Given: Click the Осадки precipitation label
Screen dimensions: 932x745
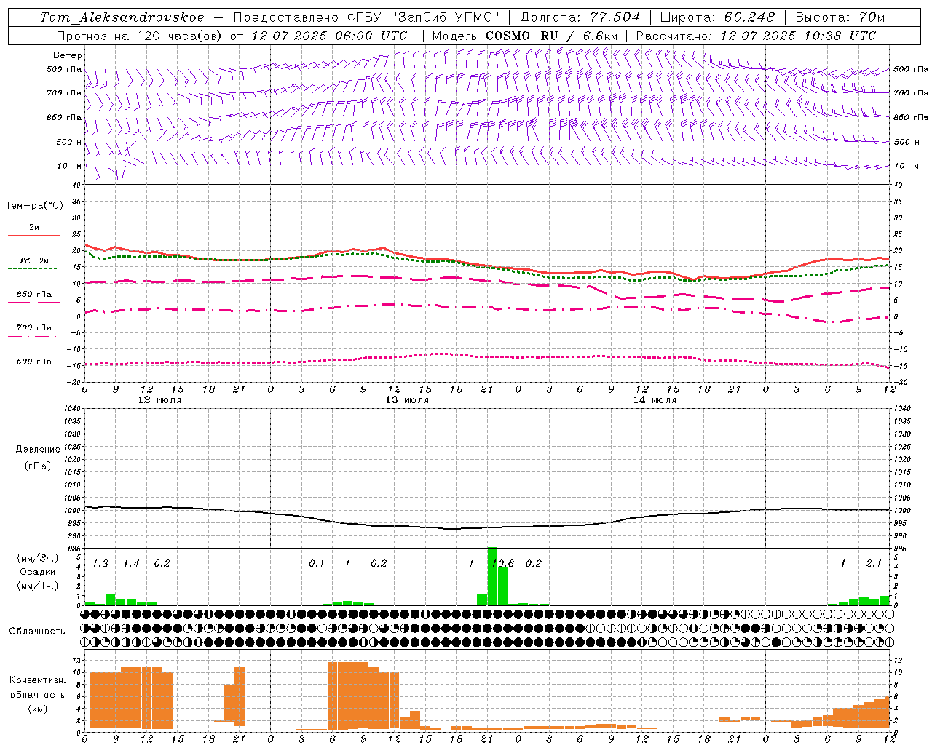Looking at the screenshot, I should (x=38, y=572).
